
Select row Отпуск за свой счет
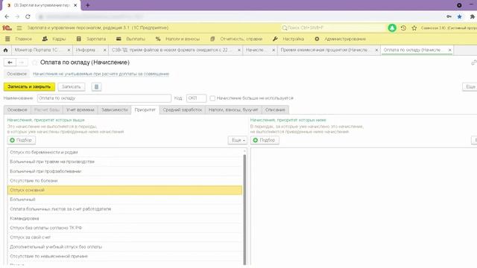[x=124, y=237]
